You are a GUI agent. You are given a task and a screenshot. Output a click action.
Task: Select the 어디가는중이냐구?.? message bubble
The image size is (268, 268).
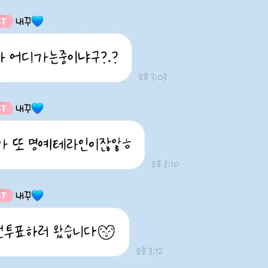(x=66, y=58)
